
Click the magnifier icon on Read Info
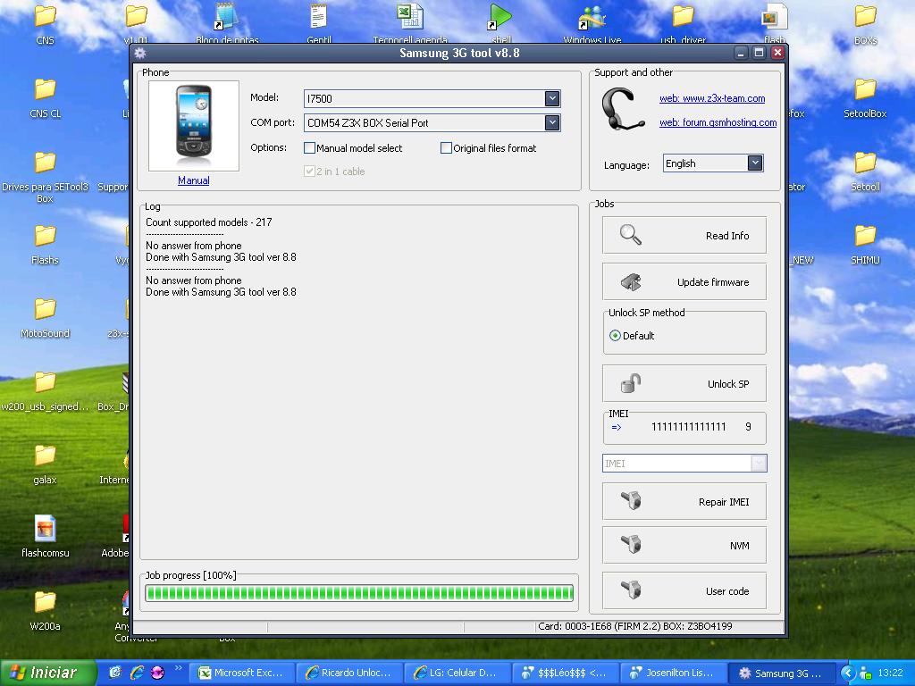click(x=630, y=235)
